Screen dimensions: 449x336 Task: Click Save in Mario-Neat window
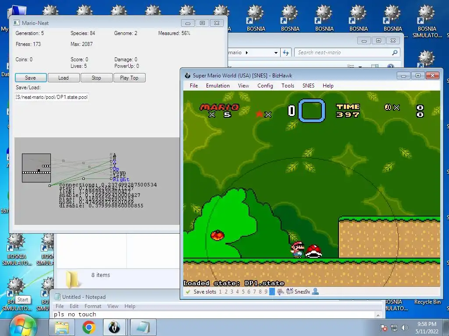click(31, 78)
